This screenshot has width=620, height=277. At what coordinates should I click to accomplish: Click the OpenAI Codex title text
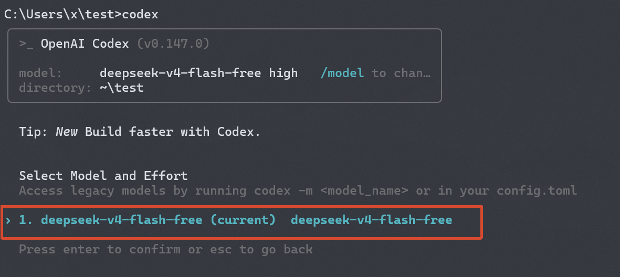click(85, 44)
